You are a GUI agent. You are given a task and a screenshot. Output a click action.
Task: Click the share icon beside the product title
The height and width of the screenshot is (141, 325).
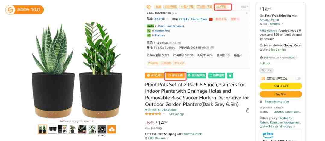[x=248, y=111]
